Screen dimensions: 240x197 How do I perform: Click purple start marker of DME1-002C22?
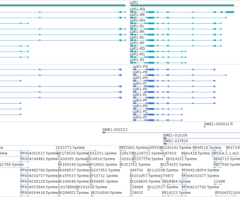tap(104, 133)
